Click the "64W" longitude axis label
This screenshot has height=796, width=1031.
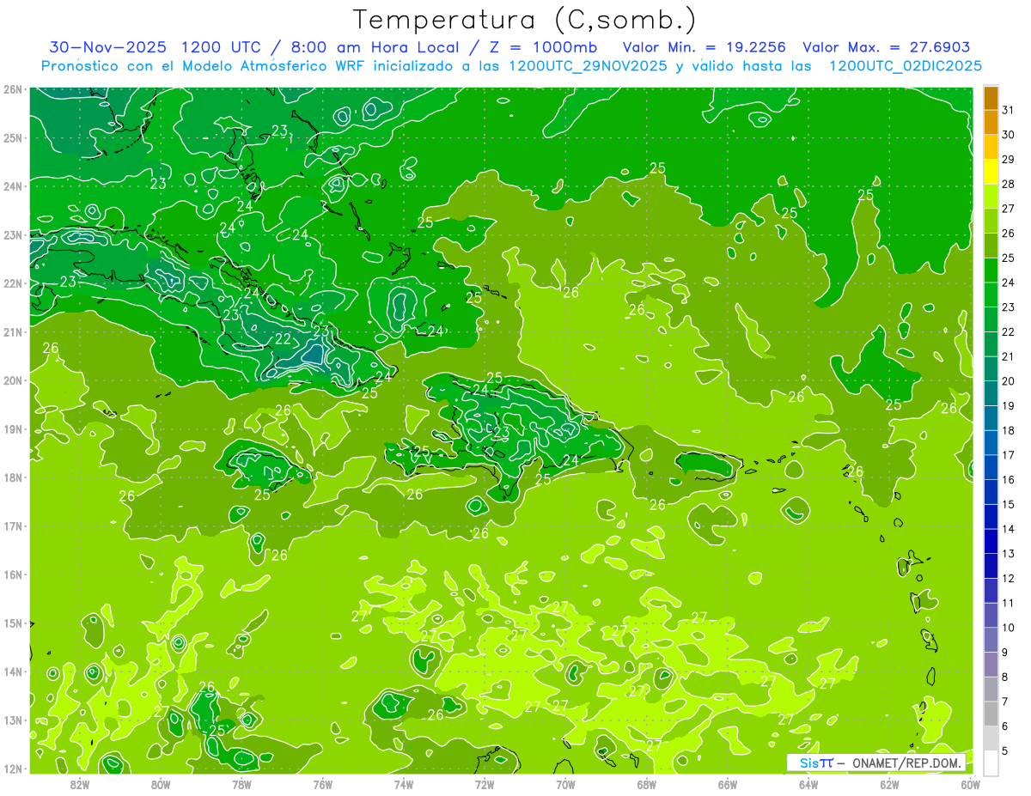click(x=808, y=784)
